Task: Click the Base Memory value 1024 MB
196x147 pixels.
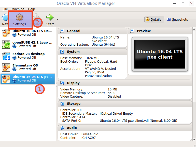Action: (92, 58)
